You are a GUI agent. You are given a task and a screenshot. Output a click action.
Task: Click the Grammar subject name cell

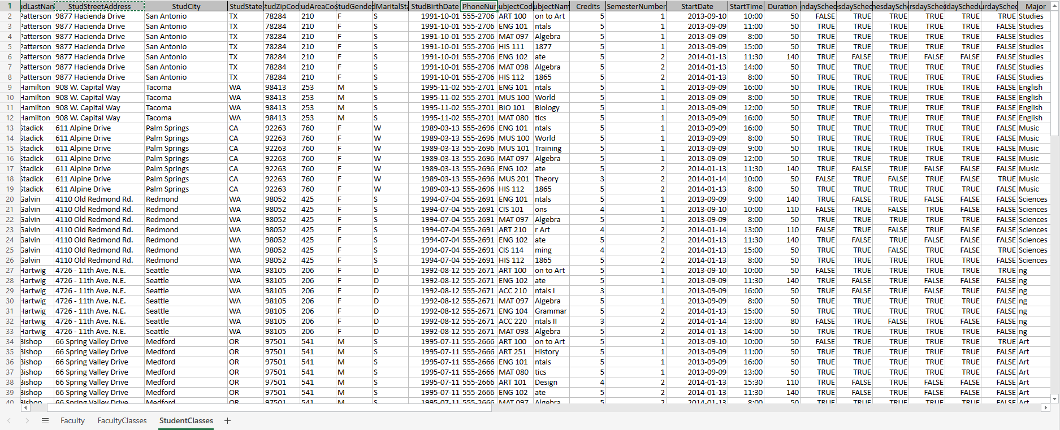(x=552, y=311)
